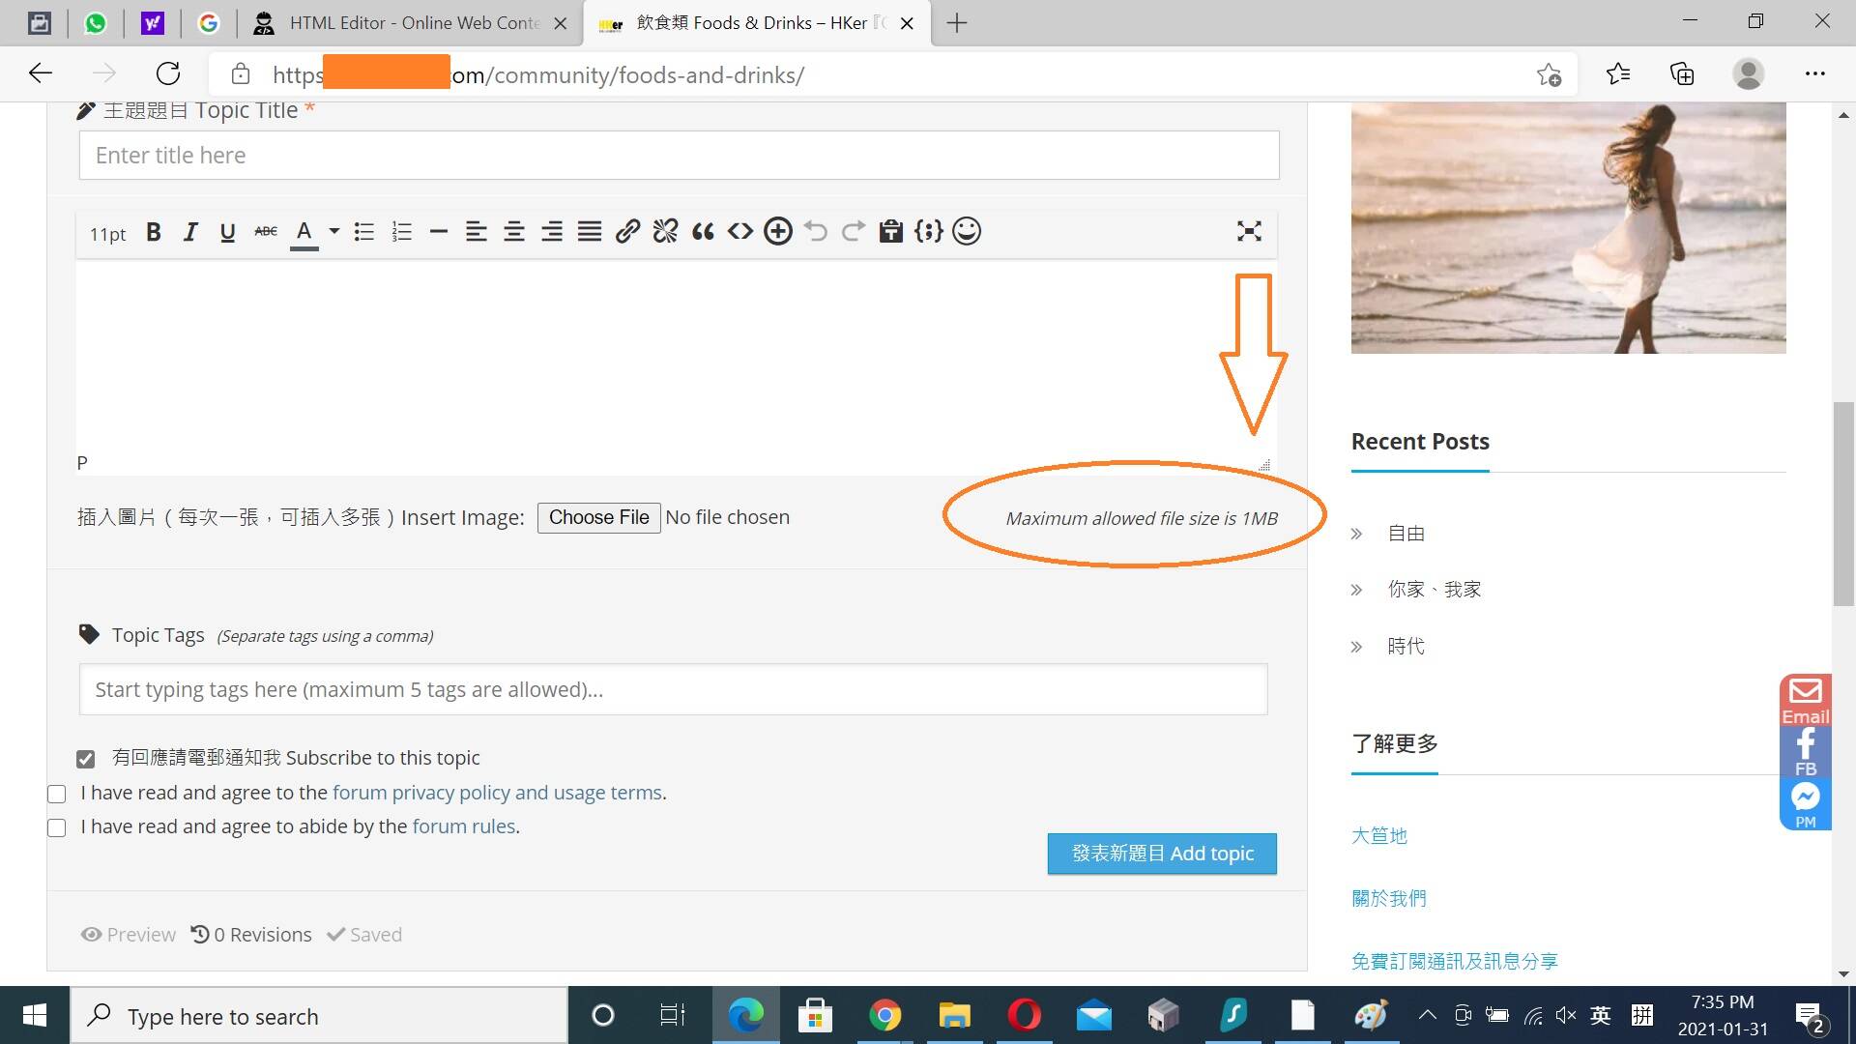Open the numbered list options
Viewport: 1856px width, 1044px height.
(401, 231)
